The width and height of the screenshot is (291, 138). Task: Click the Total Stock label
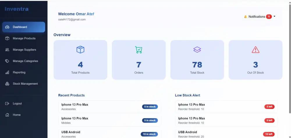click(x=197, y=73)
